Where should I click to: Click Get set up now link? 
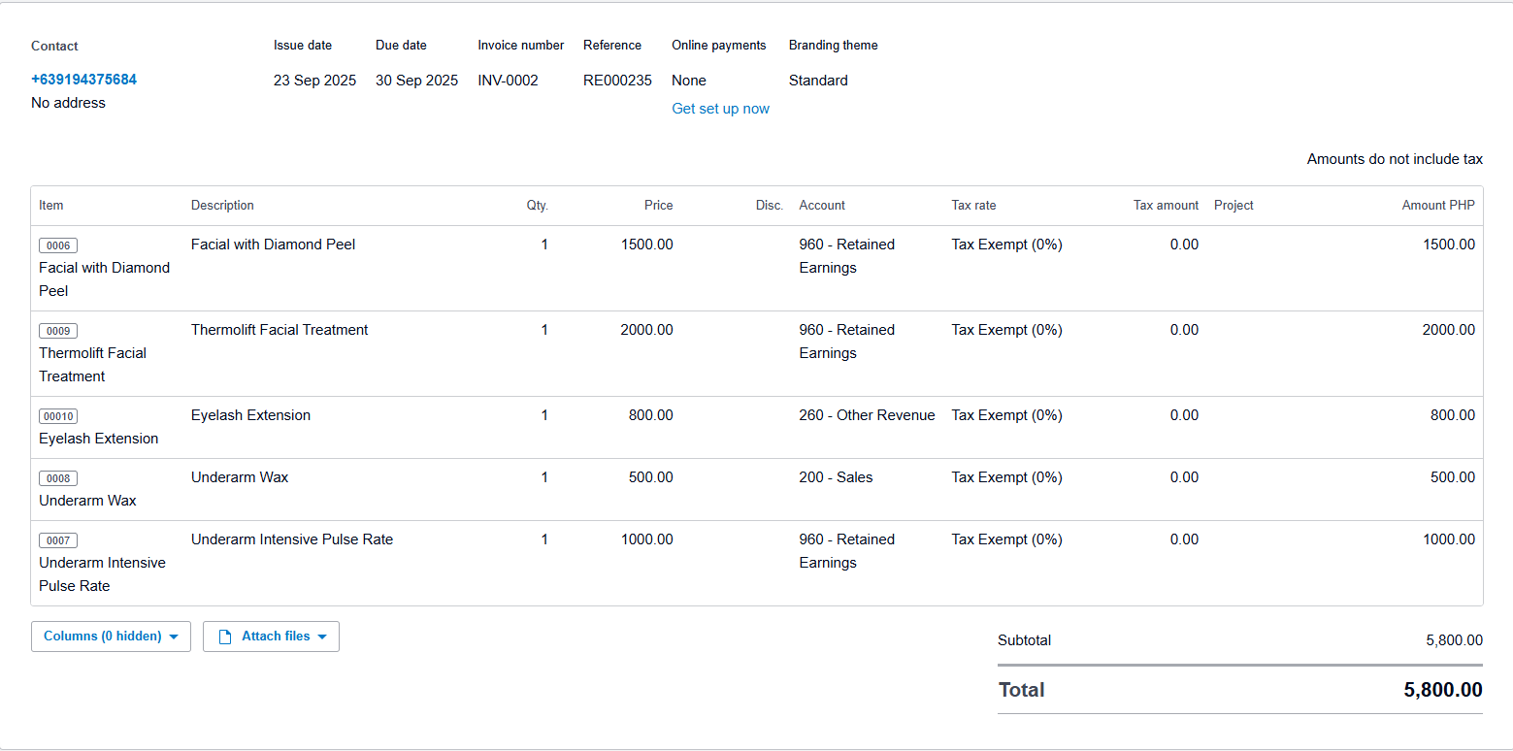click(720, 109)
